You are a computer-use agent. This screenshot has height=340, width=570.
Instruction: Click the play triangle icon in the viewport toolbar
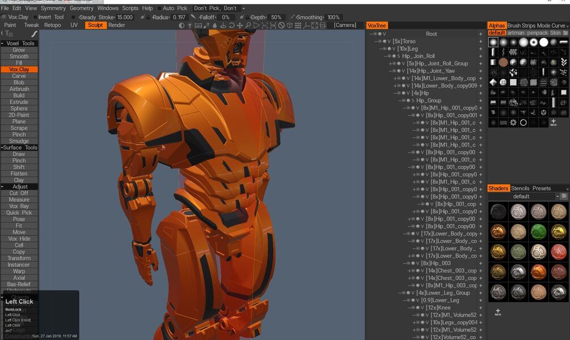(x=256, y=25)
